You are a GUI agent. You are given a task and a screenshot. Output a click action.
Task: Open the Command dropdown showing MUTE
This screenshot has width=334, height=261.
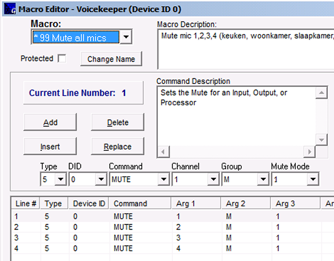[x=163, y=179]
